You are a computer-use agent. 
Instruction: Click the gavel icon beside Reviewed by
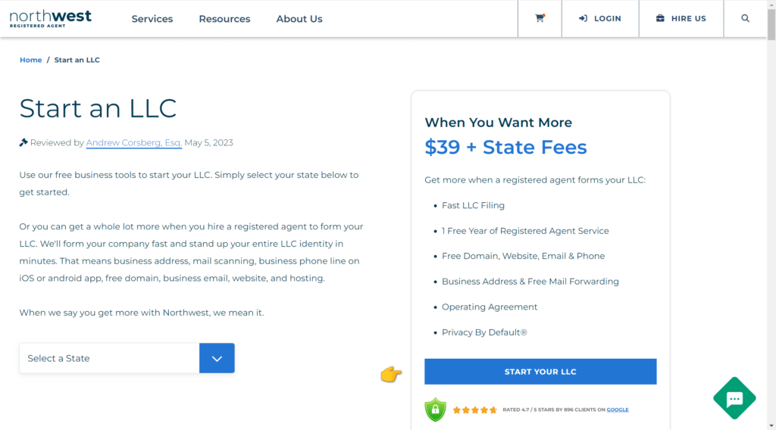click(23, 142)
